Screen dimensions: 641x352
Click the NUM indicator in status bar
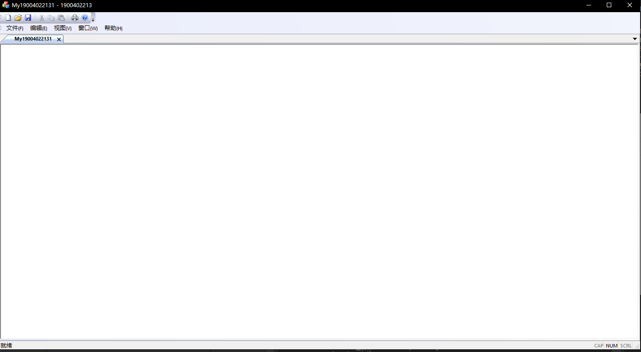point(612,346)
